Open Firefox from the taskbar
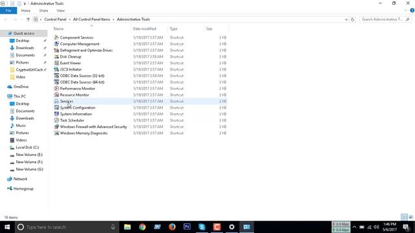Screen dimensions: 415x233 point(172,227)
